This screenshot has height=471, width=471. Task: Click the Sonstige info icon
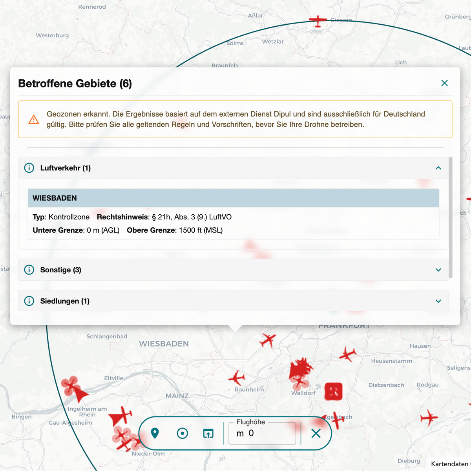29,270
